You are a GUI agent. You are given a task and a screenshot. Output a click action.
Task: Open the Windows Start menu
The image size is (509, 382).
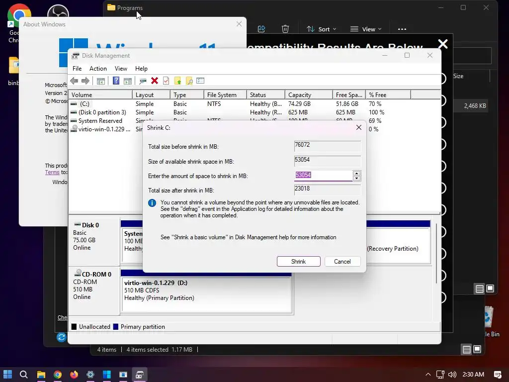(8, 375)
